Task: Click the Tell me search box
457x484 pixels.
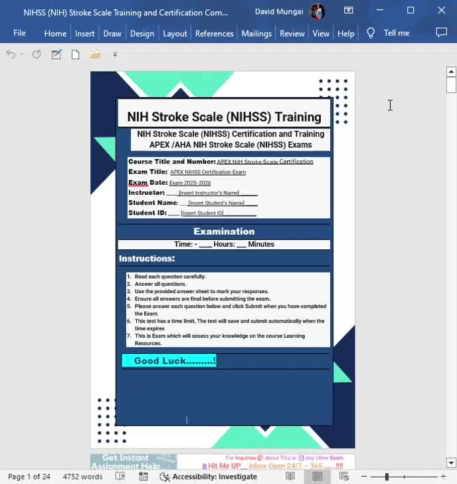Action: [397, 33]
